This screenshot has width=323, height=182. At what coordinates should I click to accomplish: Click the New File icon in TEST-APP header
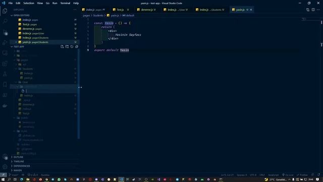pos(62,47)
